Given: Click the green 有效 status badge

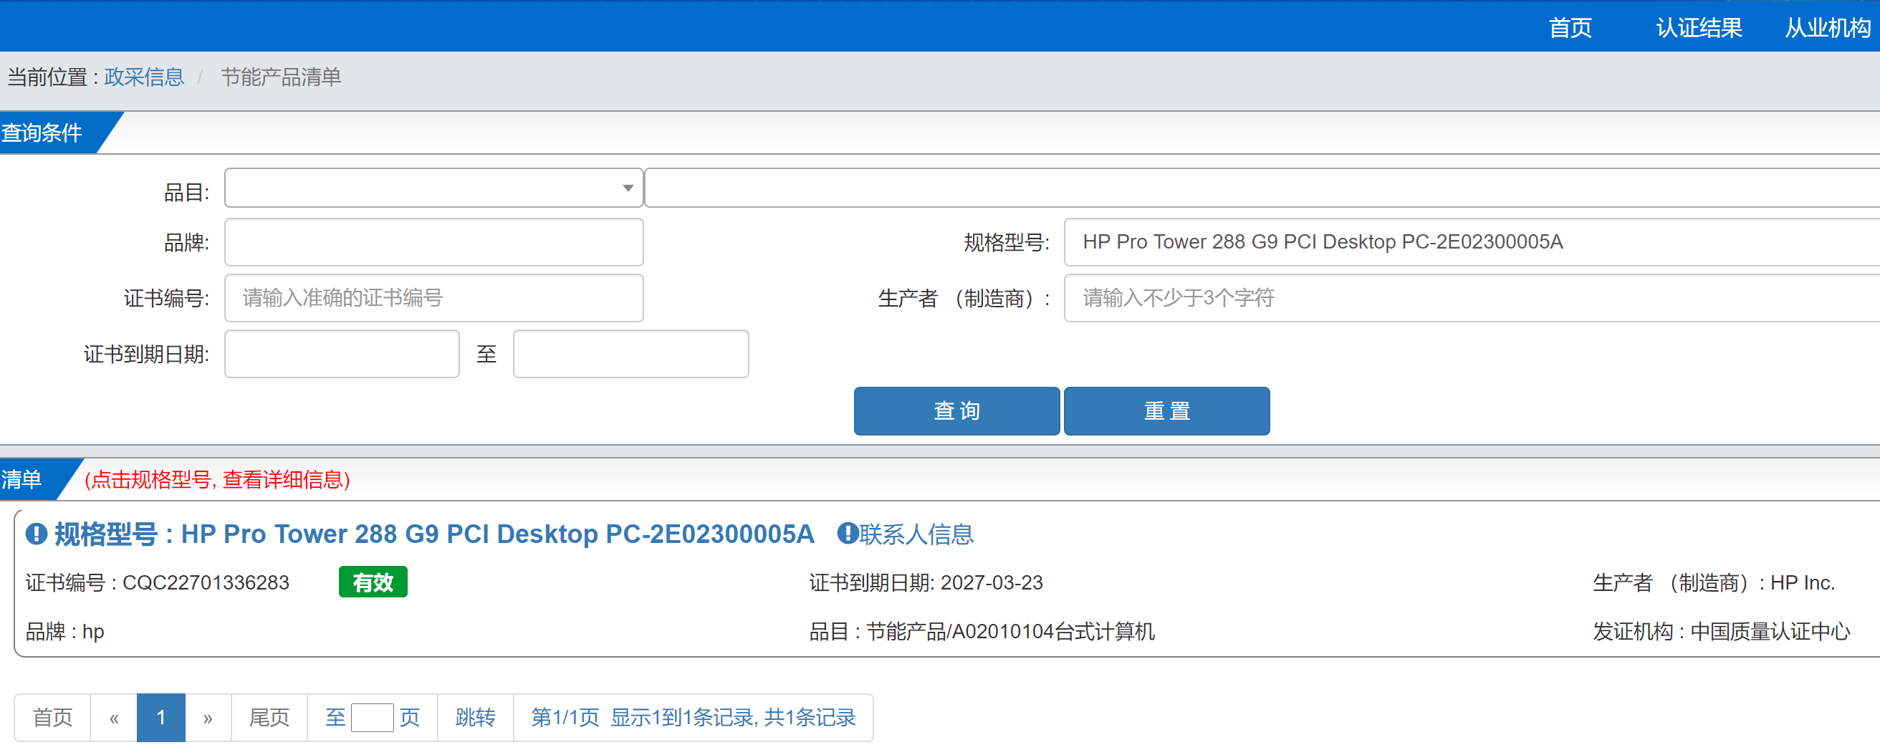Looking at the screenshot, I should [x=373, y=583].
